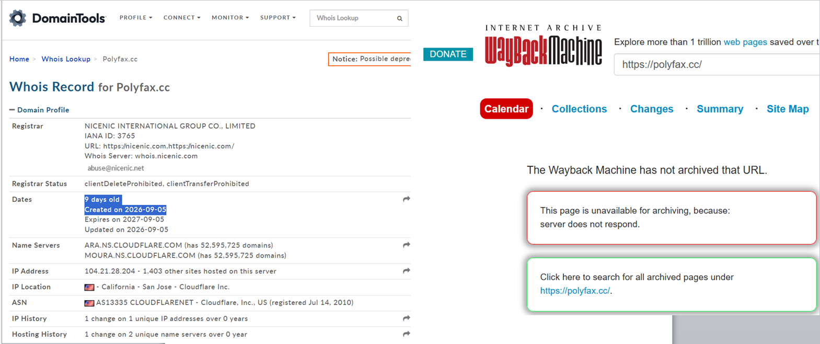Switch to the Collections tab
The width and height of the screenshot is (820, 344).
click(x=579, y=109)
